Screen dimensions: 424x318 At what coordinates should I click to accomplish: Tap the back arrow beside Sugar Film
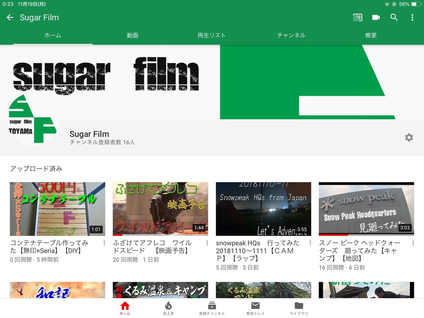click(10, 17)
